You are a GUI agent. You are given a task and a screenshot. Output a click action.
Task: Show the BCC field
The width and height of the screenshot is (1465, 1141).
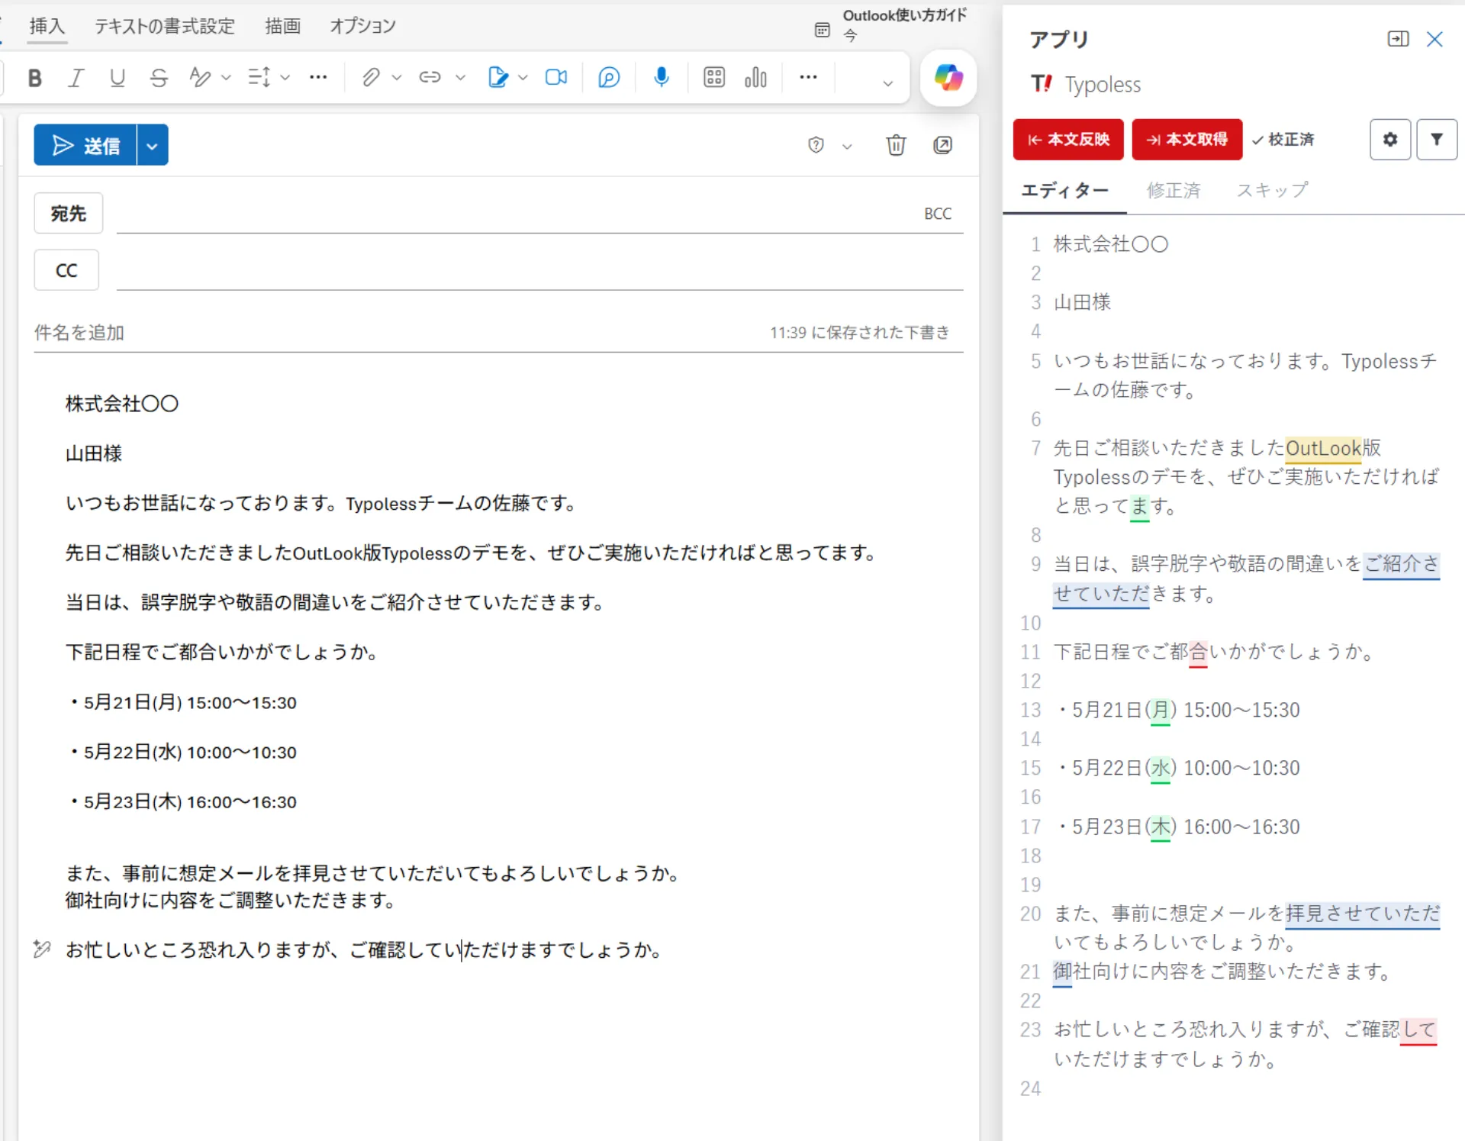tap(938, 214)
